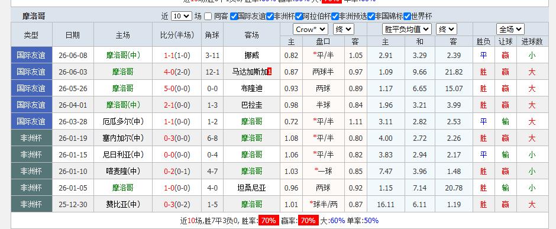
Task: Click the home odds value 16.11
Action: [386, 204]
